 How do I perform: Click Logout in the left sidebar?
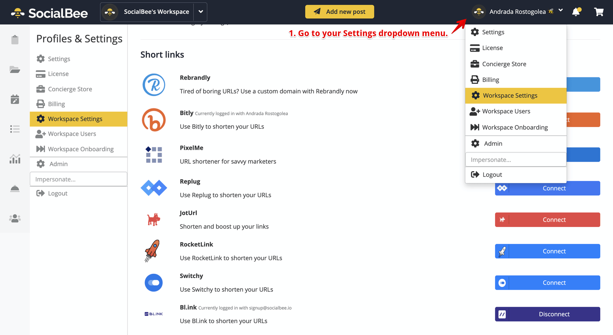click(79, 193)
